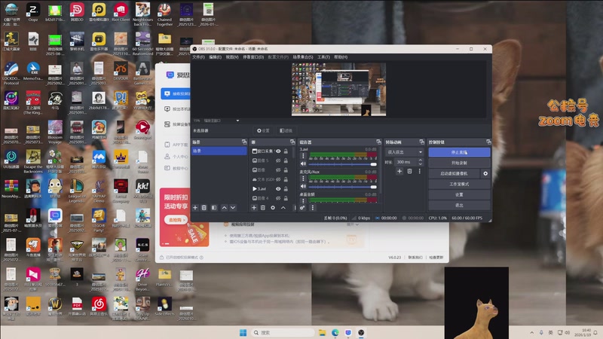The width and height of the screenshot is (603, 339).
Task: Adjust the 麦克风/Aux volume slider
Action: (343, 187)
